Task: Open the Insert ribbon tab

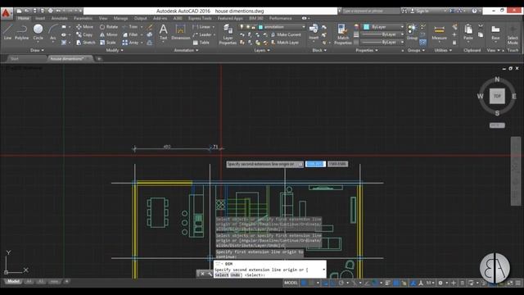Action: coord(40,18)
